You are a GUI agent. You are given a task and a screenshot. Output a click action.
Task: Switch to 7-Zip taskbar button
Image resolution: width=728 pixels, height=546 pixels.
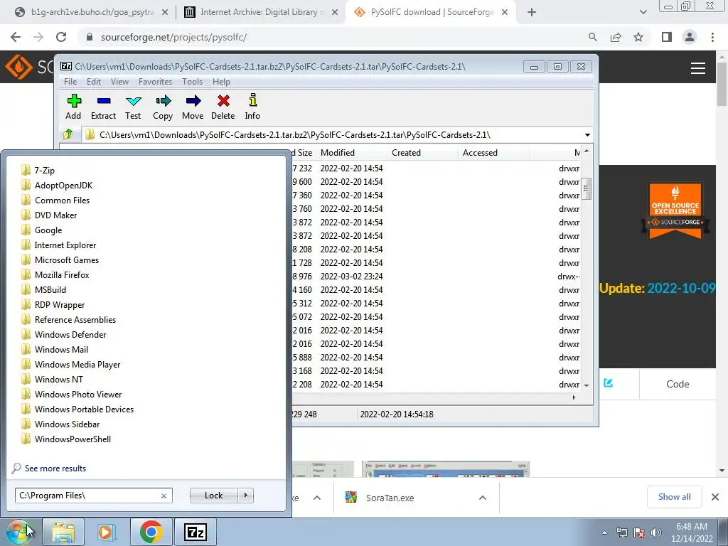click(195, 532)
